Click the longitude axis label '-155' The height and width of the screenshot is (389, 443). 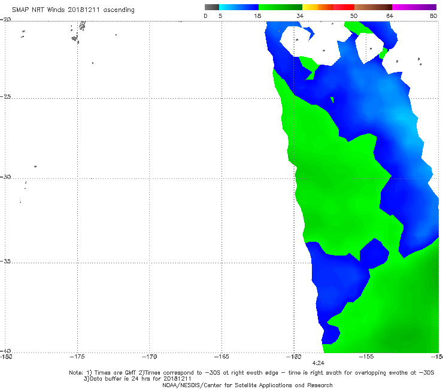(x=366, y=357)
